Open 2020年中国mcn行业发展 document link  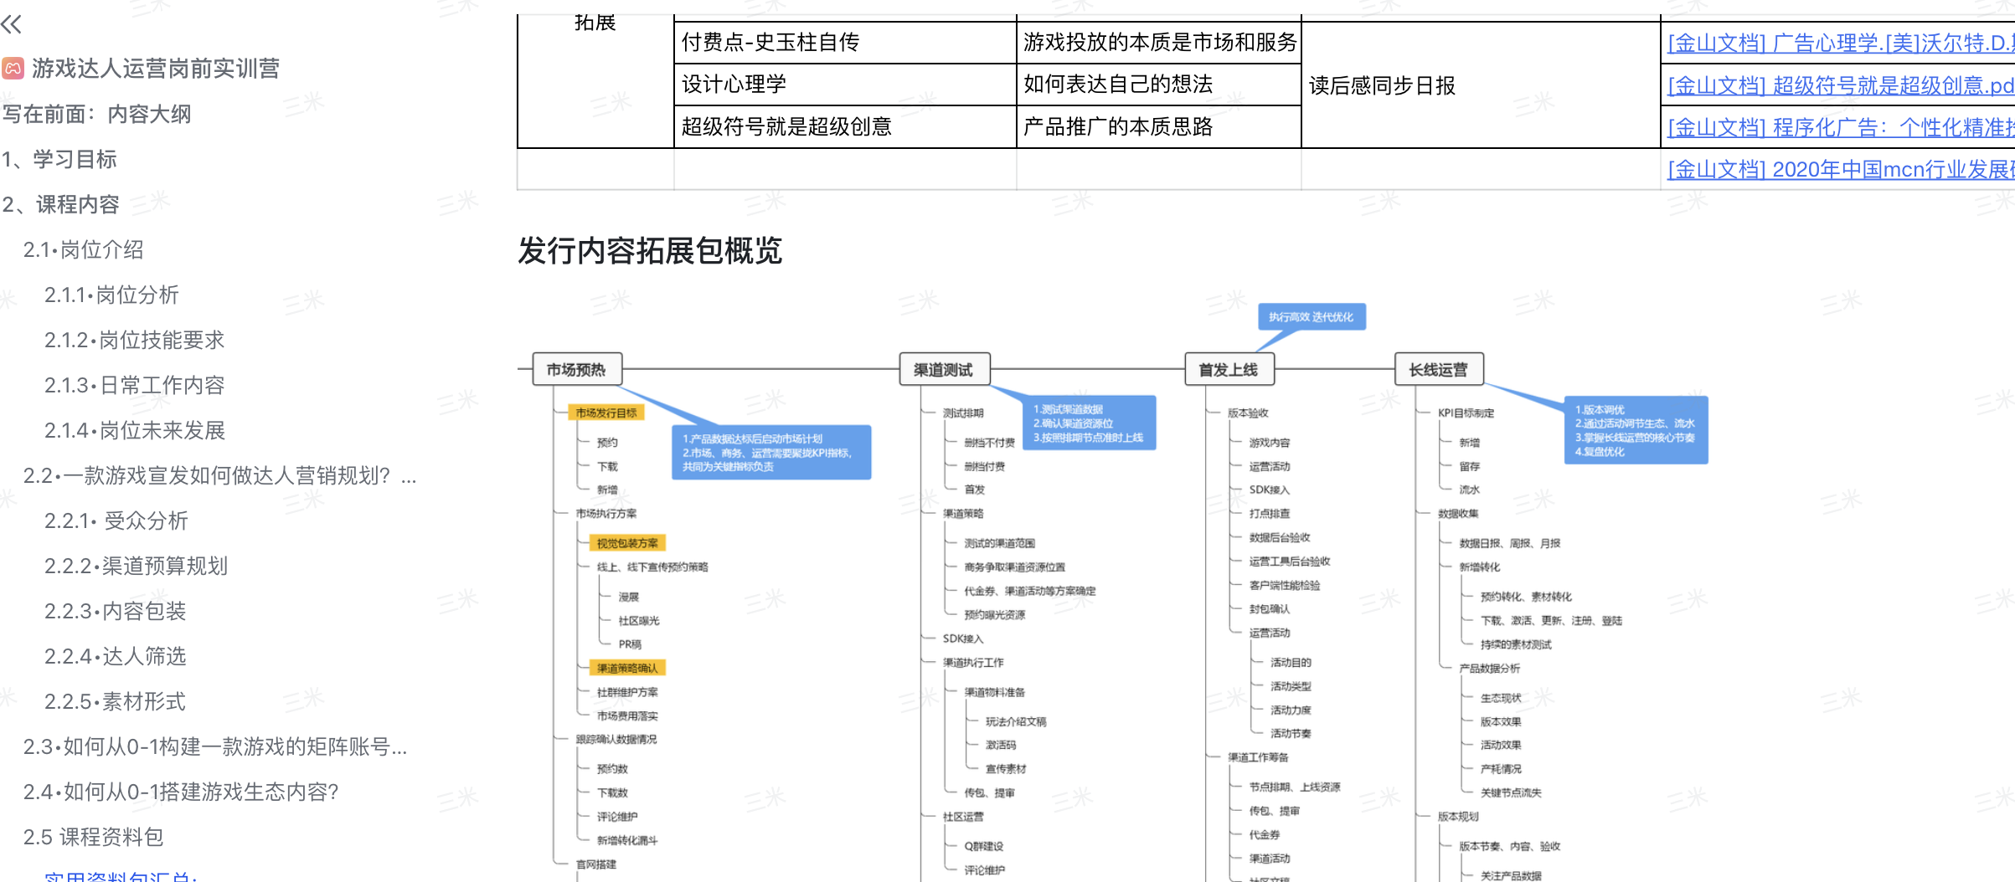coord(1839,170)
